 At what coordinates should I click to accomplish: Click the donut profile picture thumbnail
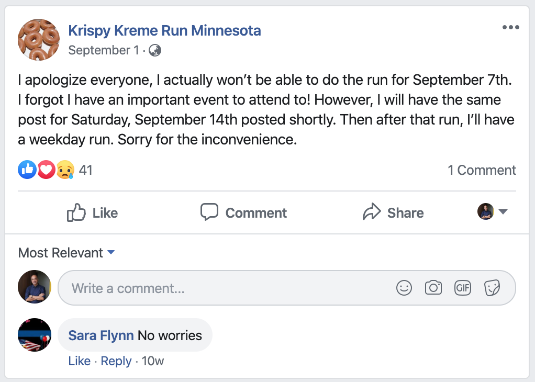coord(39,40)
